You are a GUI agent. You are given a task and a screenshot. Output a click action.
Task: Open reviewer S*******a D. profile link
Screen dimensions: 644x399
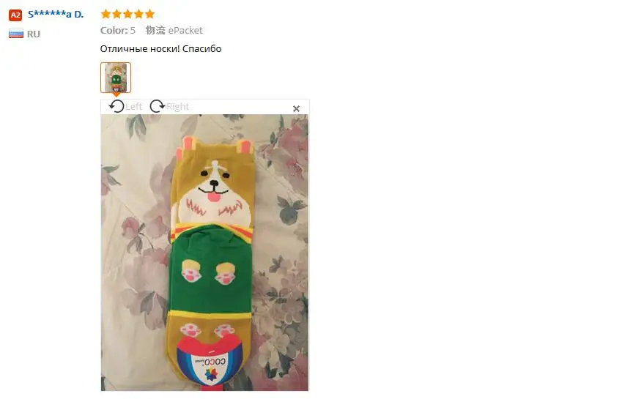(56, 15)
